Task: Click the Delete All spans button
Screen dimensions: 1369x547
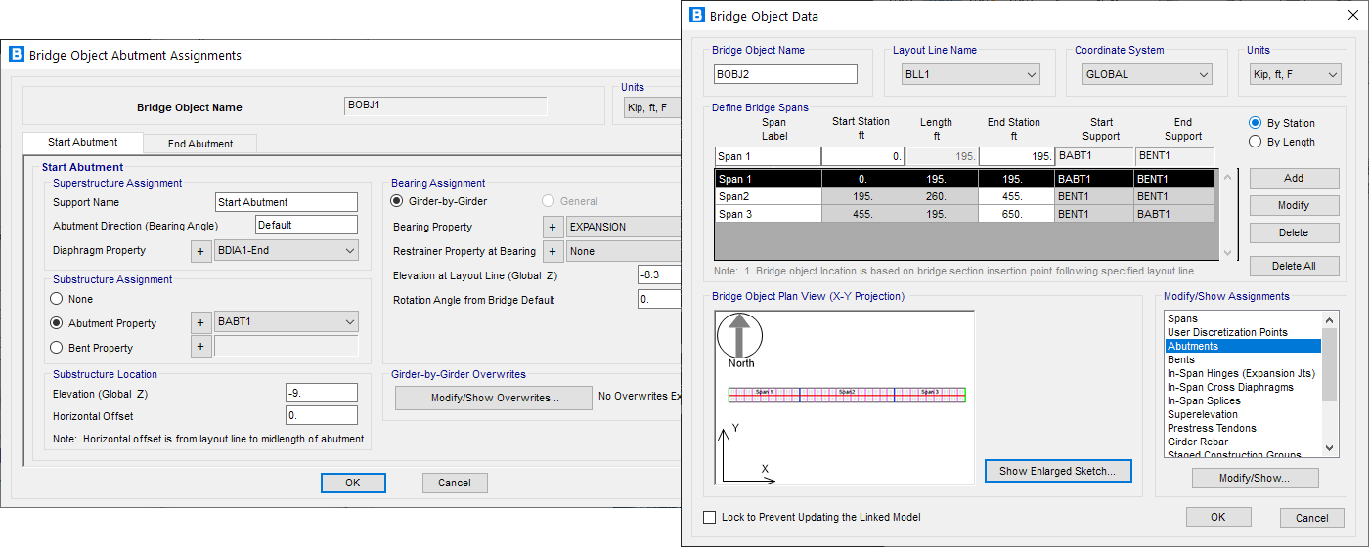Action: point(1293,266)
